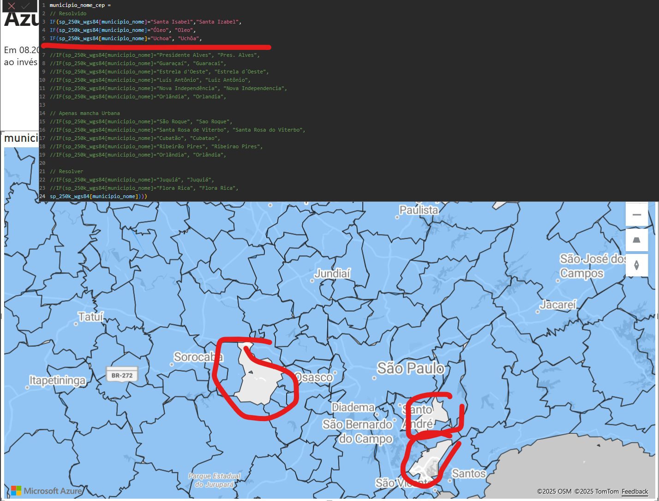Zoom out using the map minus control
This screenshot has width=659, height=501.
pyautogui.click(x=637, y=214)
